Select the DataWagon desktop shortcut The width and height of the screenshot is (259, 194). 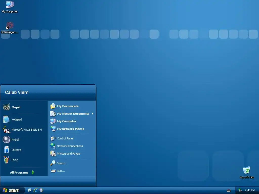[x=10, y=26]
